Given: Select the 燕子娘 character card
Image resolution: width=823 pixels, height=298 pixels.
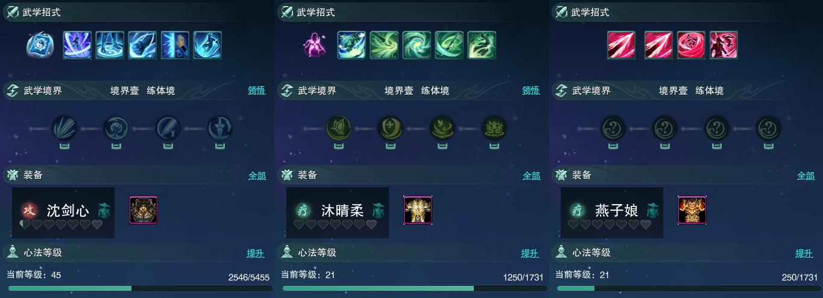Looking at the screenshot, I should [x=612, y=213].
